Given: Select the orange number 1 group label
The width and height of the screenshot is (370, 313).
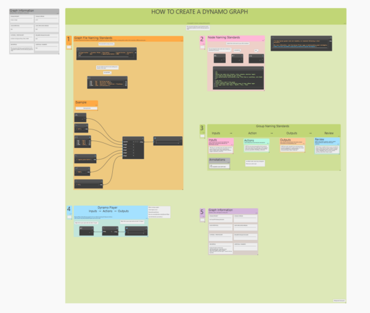Looking at the screenshot, I should pyautogui.click(x=68, y=39).
